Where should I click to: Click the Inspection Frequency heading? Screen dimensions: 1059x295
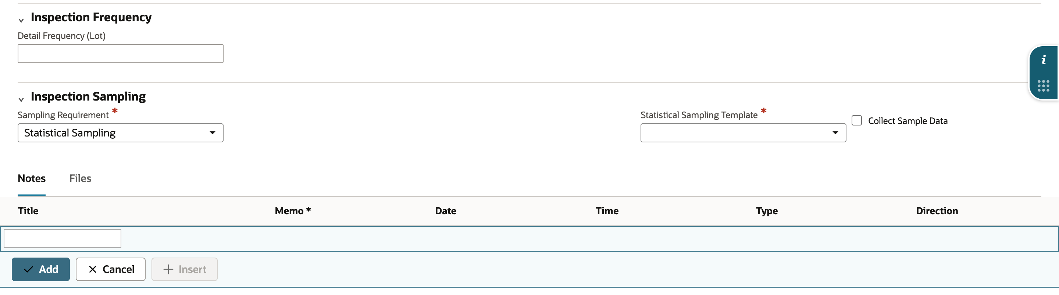(x=91, y=17)
